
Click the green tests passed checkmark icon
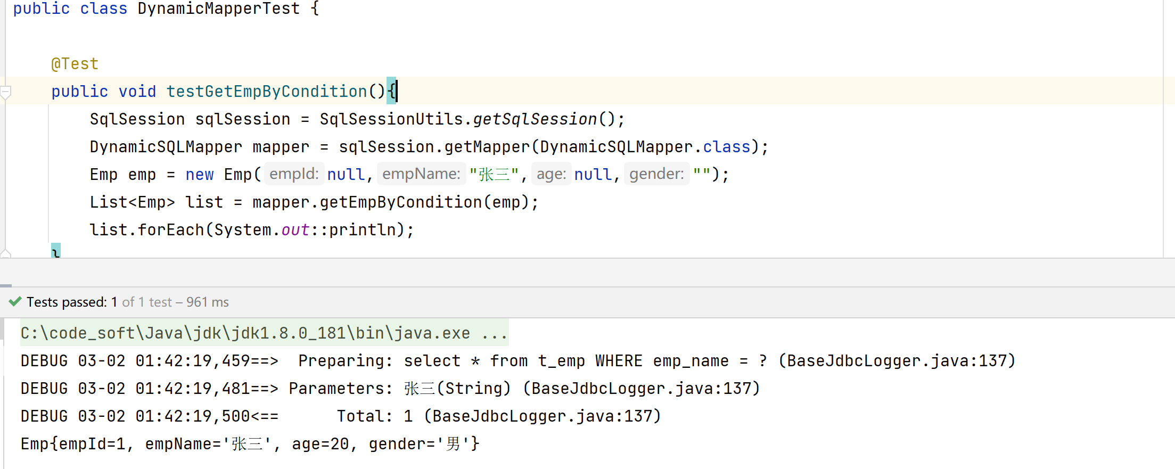pyautogui.click(x=15, y=302)
